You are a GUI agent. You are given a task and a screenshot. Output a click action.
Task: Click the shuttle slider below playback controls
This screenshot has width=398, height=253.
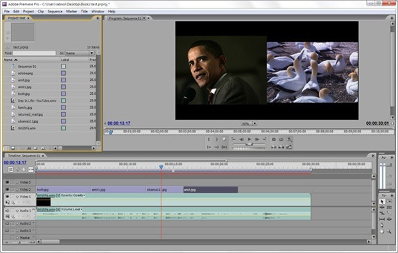[x=249, y=144]
